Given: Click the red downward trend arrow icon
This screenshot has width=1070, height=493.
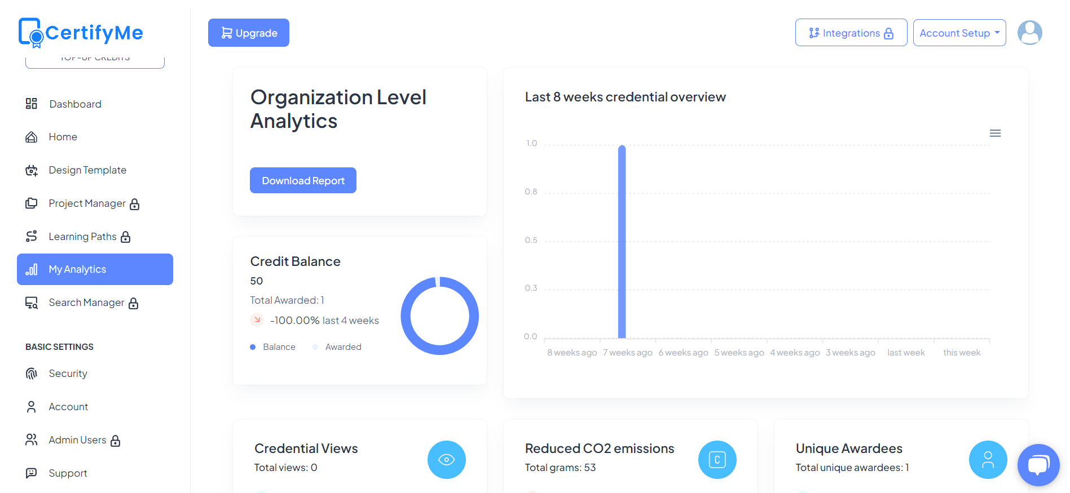Looking at the screenshot, I should point(257,319).
